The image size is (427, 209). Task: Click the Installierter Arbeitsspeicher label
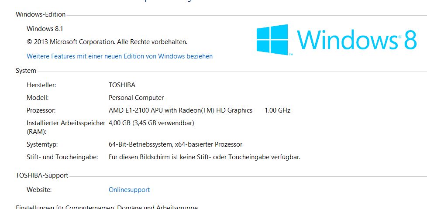66,127
